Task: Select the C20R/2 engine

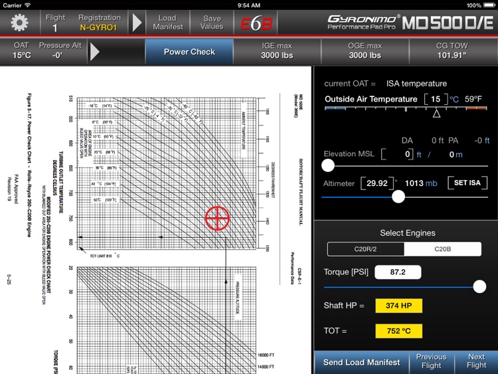Action: pyautogui.click(x=366, y=249)
